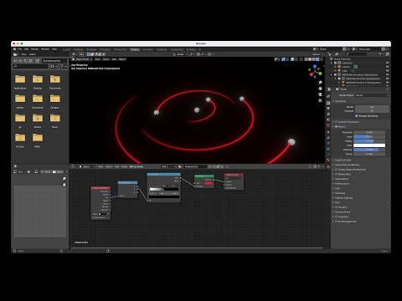Switch to the Layout workspace tab
The image size is (402, 301).
(66, 49)
